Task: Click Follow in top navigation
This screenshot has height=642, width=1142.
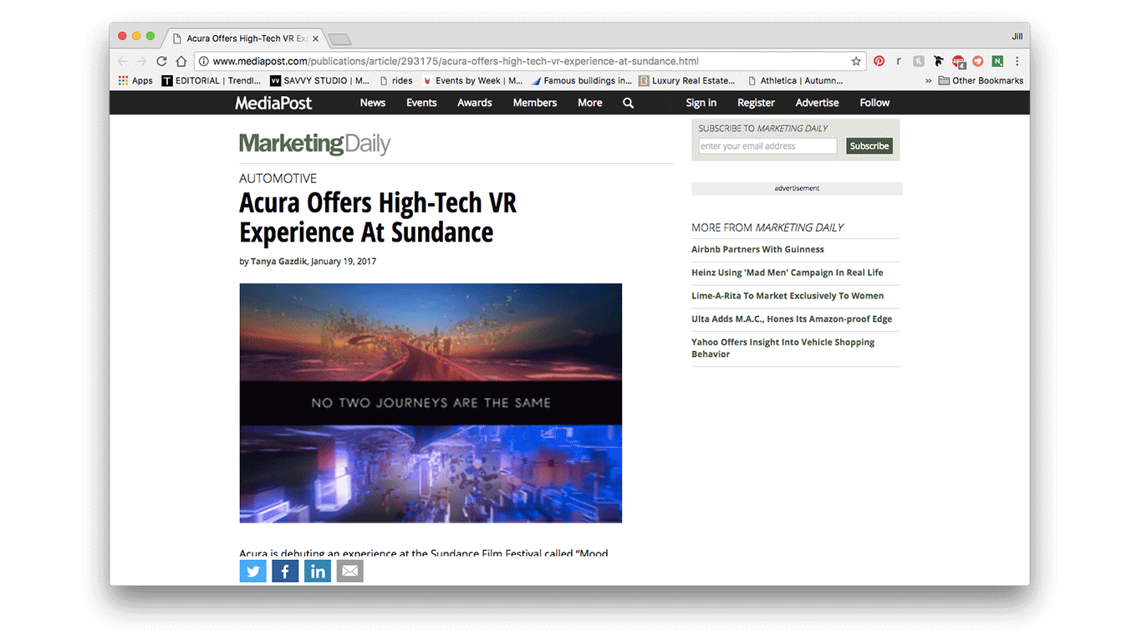Action: [x=874, y=103]
